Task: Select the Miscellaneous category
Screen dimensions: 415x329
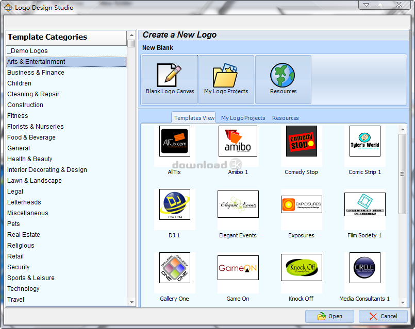Action: point(67,213)
